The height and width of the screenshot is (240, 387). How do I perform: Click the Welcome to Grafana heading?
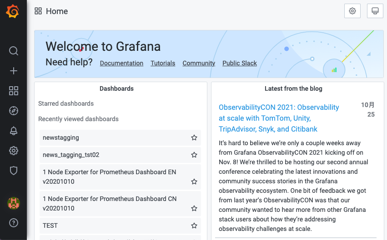(x=103, y=47)
